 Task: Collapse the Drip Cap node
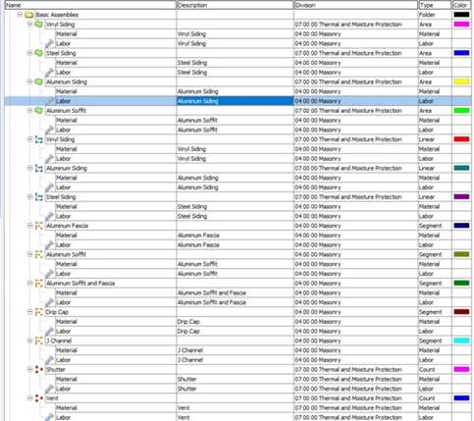(x=29, y=312)
